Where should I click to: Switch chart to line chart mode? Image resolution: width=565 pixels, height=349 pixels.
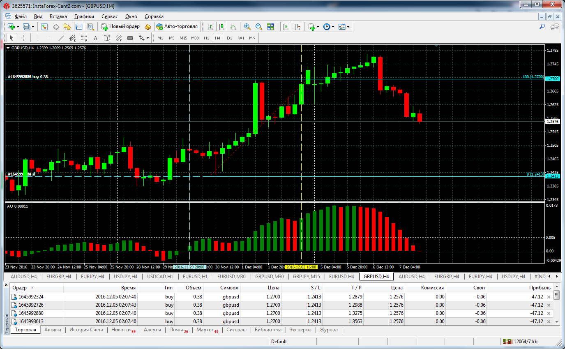233,26
